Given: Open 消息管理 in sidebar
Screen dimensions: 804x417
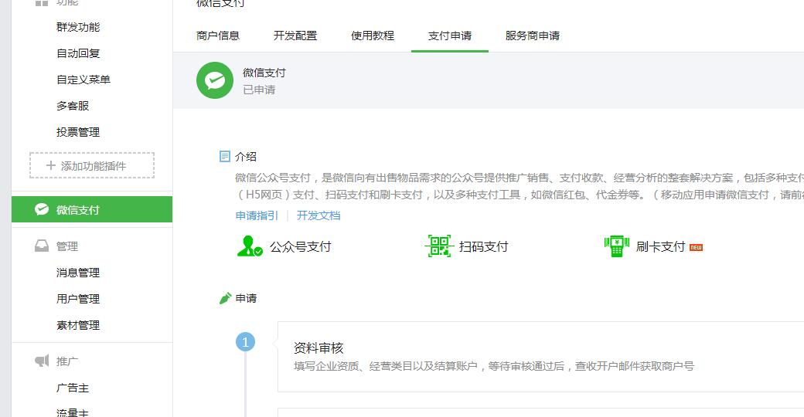Looking at the screenshot, I should tap(78, 273).
